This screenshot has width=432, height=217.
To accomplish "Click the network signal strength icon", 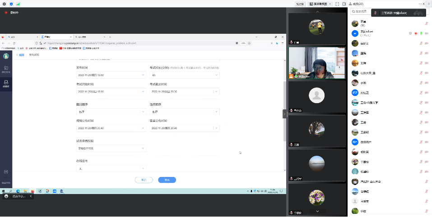I will 18,4.
